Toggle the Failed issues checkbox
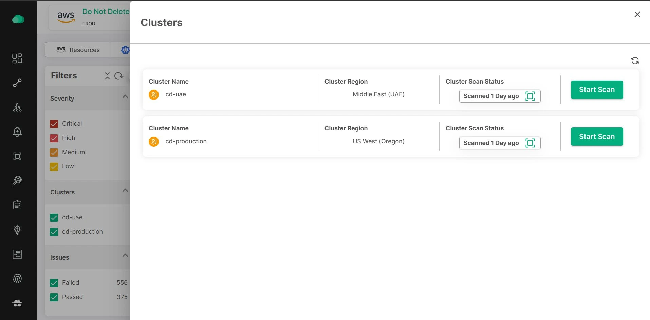 tap(54, 283)
